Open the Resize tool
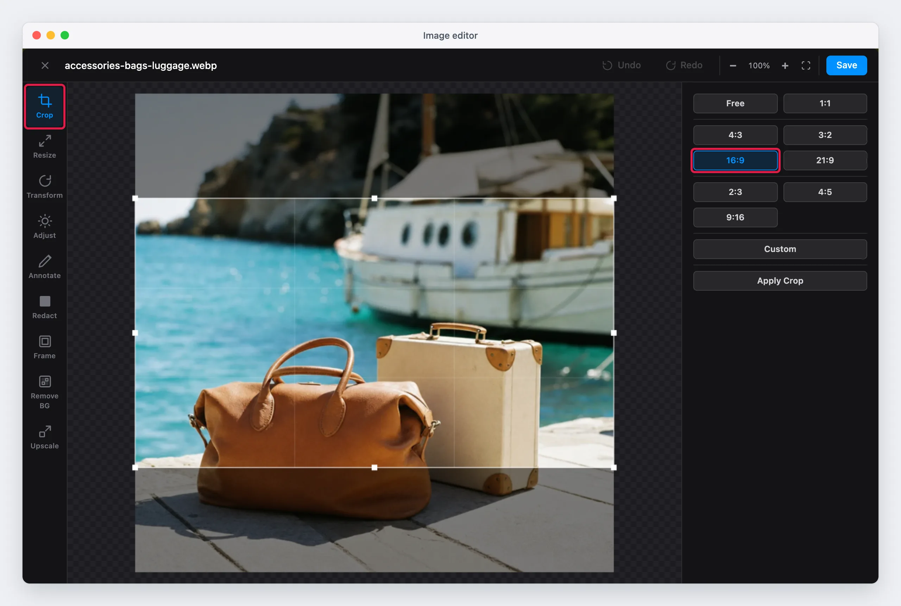Viewport: 901px width, 606px height. (x=44, y=146)
